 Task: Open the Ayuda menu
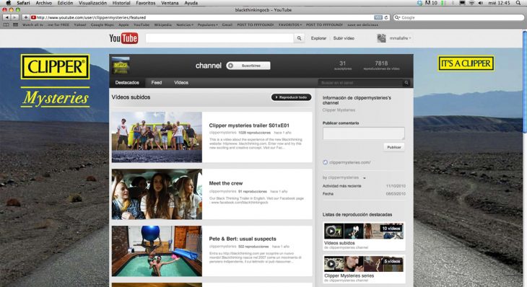[191, 3]
